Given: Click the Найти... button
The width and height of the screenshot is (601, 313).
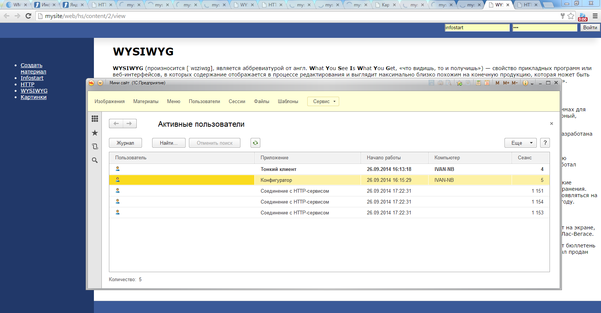Looking at the screenshot, I should click(x=169, y=143).
